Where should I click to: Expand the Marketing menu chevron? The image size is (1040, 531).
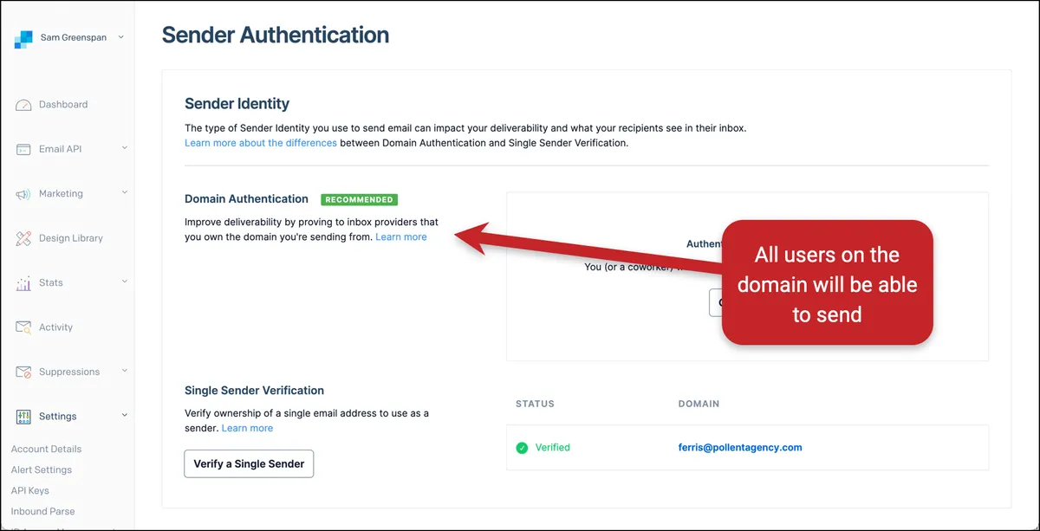[124, 192]
